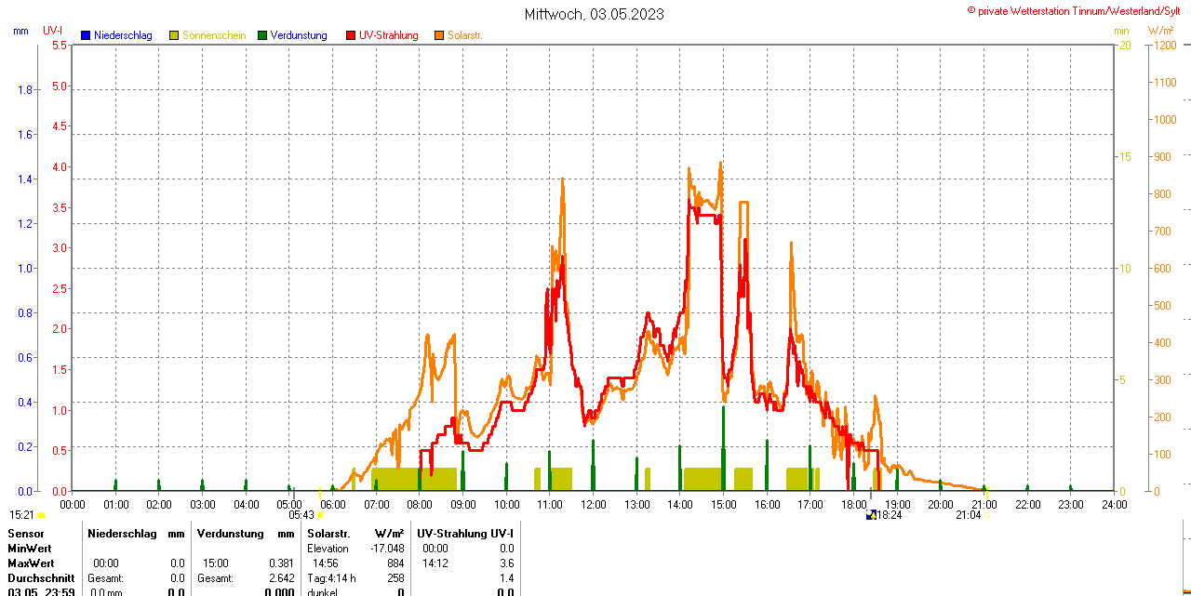Click the green Verdunstung legend color box
1191x596 pixels.
point(262,35)
